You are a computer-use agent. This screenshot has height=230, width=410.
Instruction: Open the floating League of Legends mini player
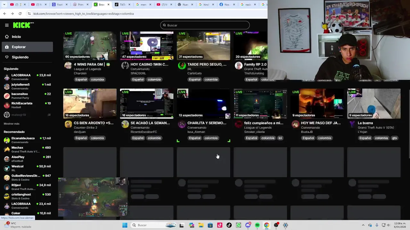click(93, 197)
